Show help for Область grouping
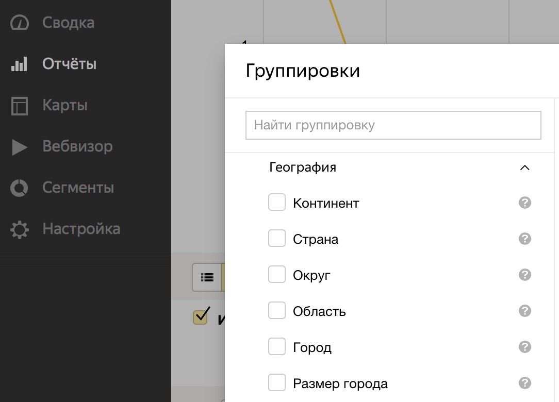The image size is (559, 402). click(x=525, y=311)
